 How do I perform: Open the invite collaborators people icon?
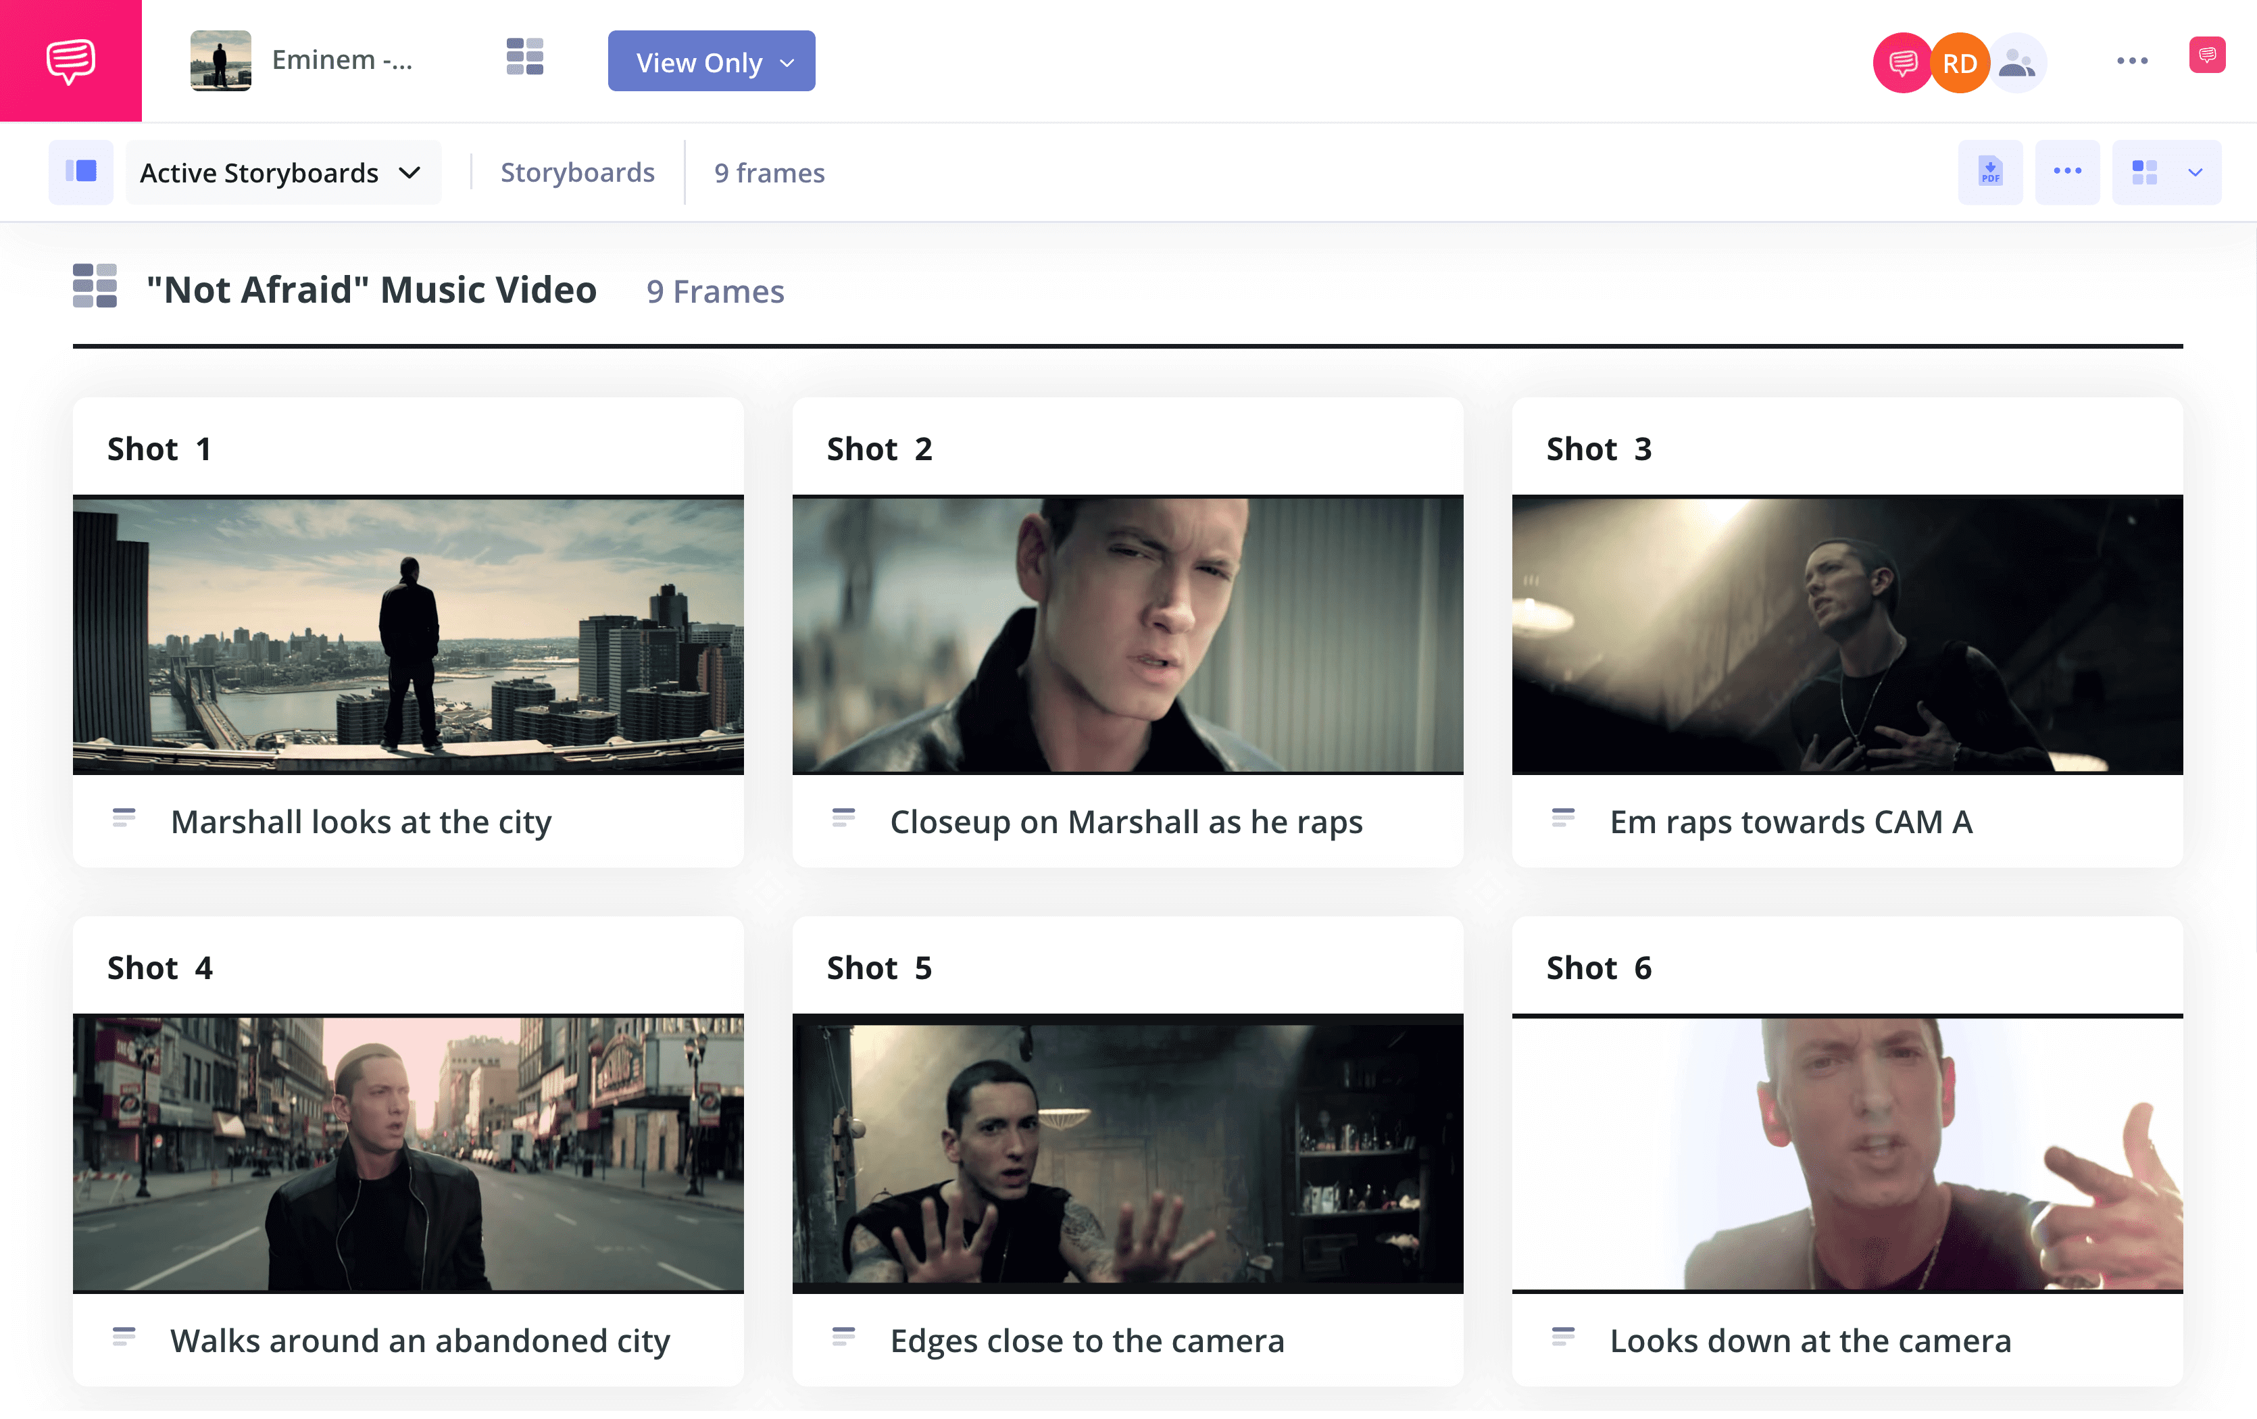(2017, 63)
